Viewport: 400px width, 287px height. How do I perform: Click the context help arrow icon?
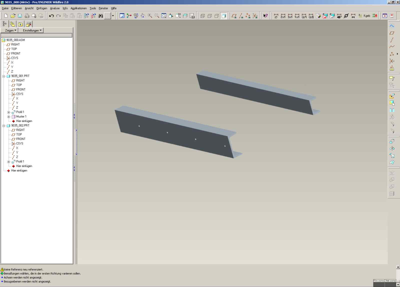tap(265, 16)
